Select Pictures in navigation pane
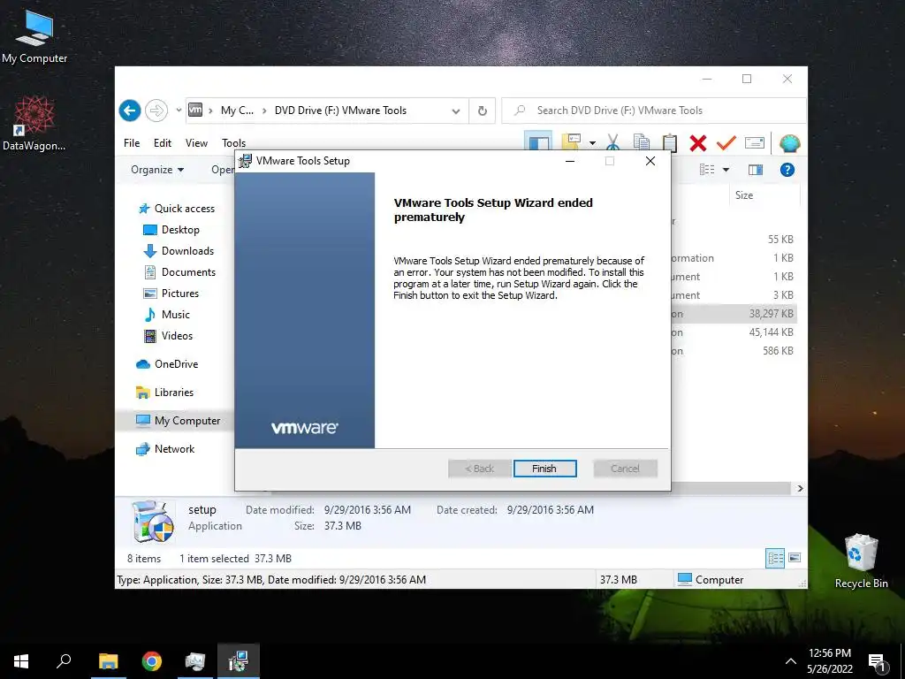The image size is (905, 679). (171, 294)
